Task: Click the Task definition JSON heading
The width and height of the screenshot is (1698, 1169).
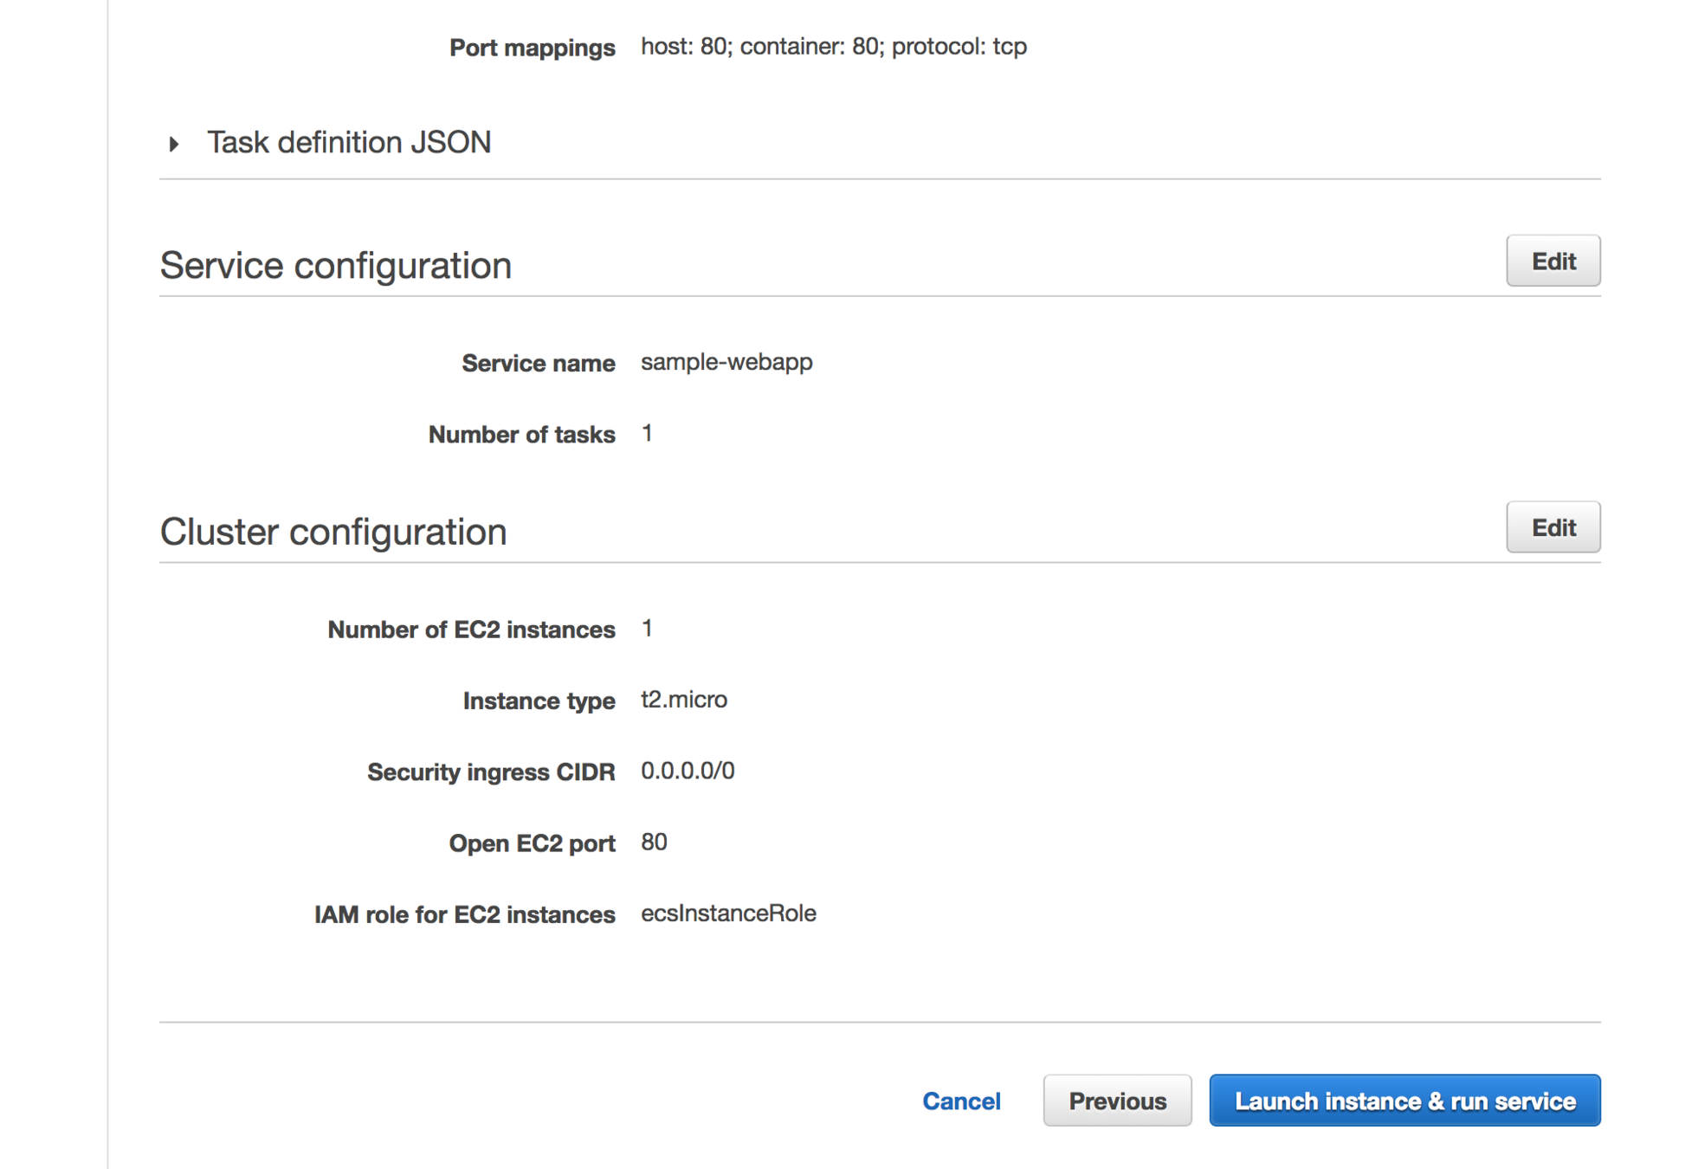Action: 348,142
